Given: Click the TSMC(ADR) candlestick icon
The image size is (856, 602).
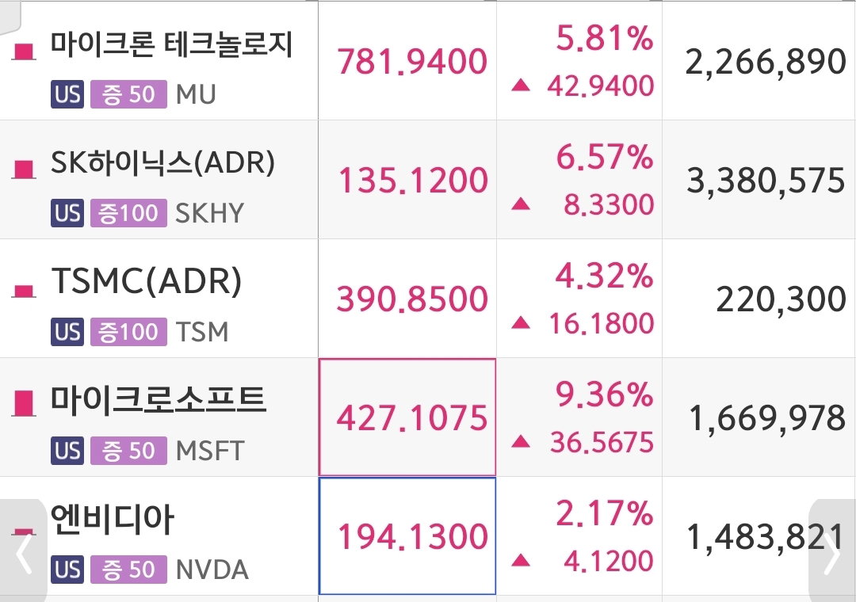Looking at the screenshot, I should pos(24,291).
